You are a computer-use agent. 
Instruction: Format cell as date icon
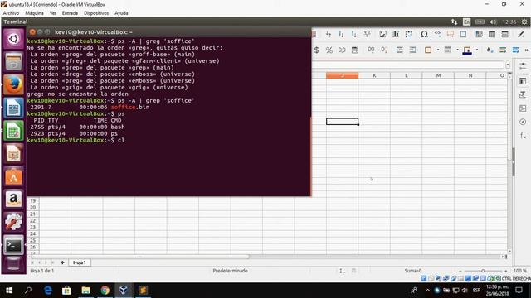coord(355,50)
